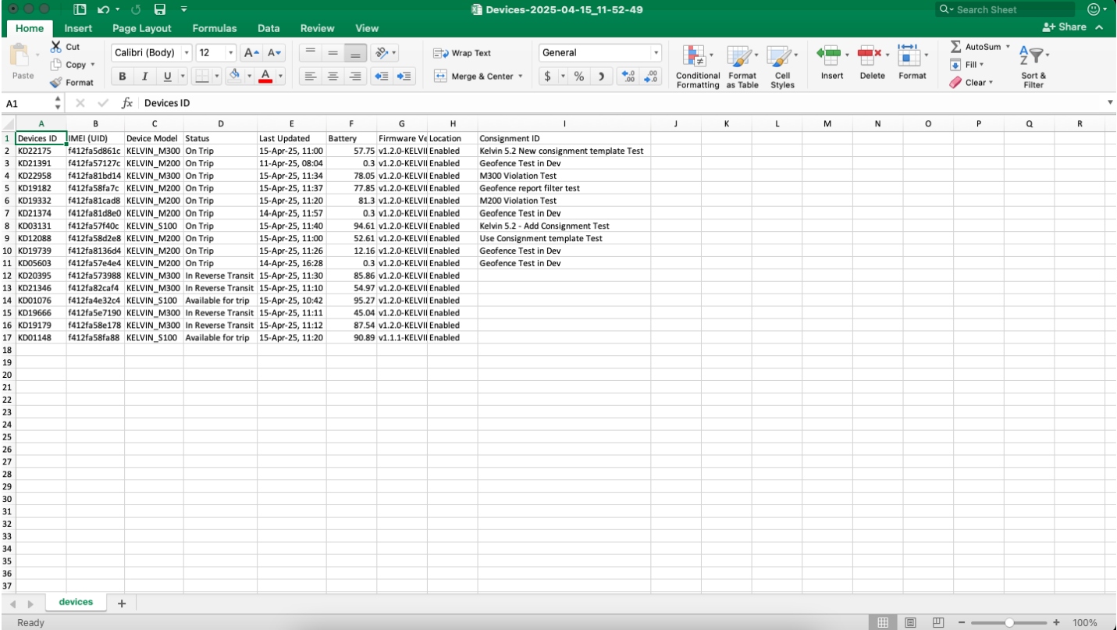Click Merge & Center button
The image size is (1117, 630).
pos(473,77)
